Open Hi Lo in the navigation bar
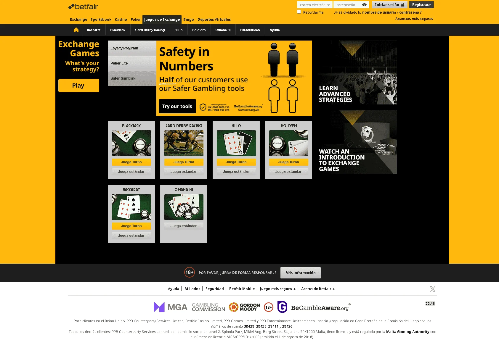The width and height of the screenshot is (499, 340). click(x=179, y=30)
